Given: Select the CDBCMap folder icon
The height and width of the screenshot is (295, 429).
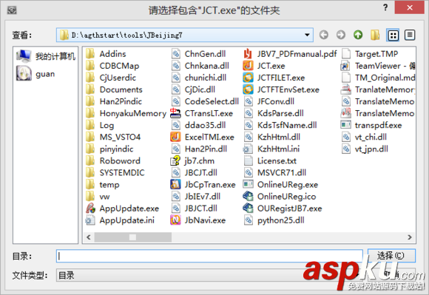Looking at the screenshot, I should (90, 66).
